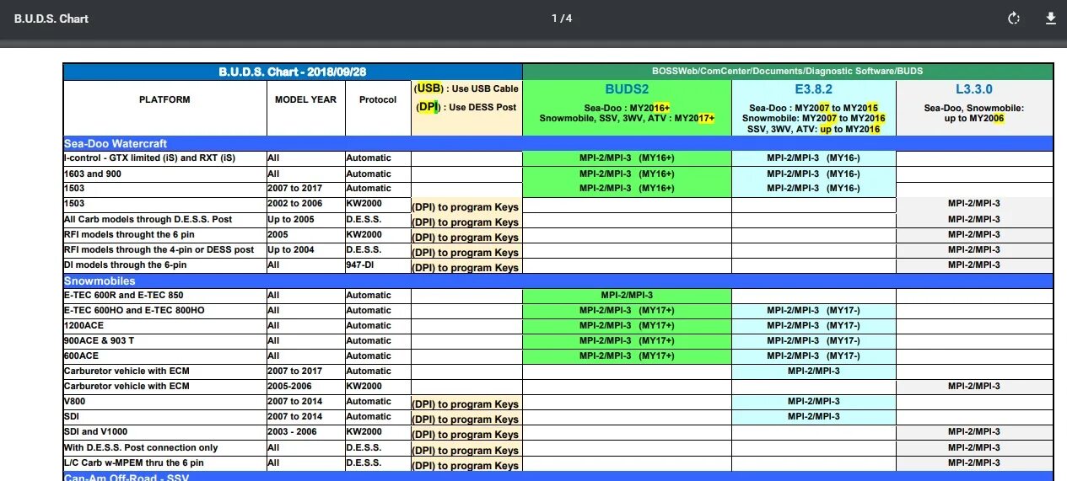1067x481 pixels.
Task: Click the 'B.U.D.S. Chart' document title in toolbar
Action: [51, 19]
